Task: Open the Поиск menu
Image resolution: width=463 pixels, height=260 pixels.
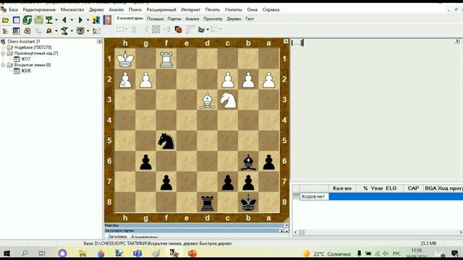Action: click(x=135, y=9)
